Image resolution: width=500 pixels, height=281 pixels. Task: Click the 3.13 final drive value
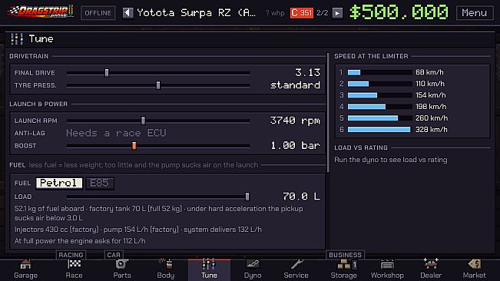308,73
